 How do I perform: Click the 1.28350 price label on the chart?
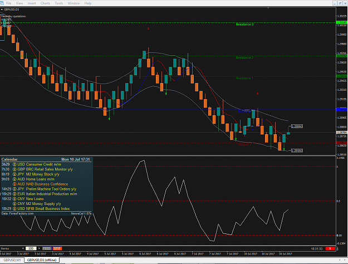pos(297,150)
